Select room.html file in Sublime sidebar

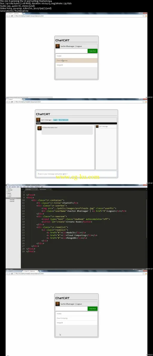point(12,201)
